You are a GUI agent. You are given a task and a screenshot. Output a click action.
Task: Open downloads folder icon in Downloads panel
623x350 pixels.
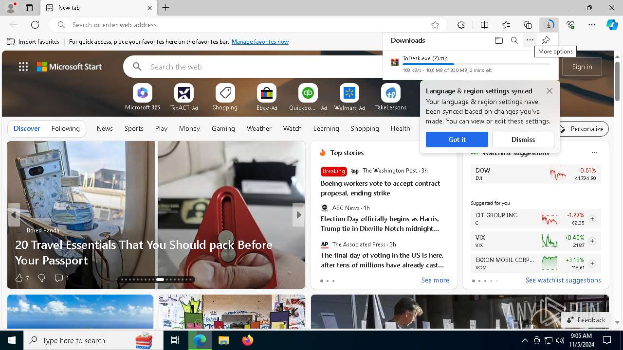[499, 40]
